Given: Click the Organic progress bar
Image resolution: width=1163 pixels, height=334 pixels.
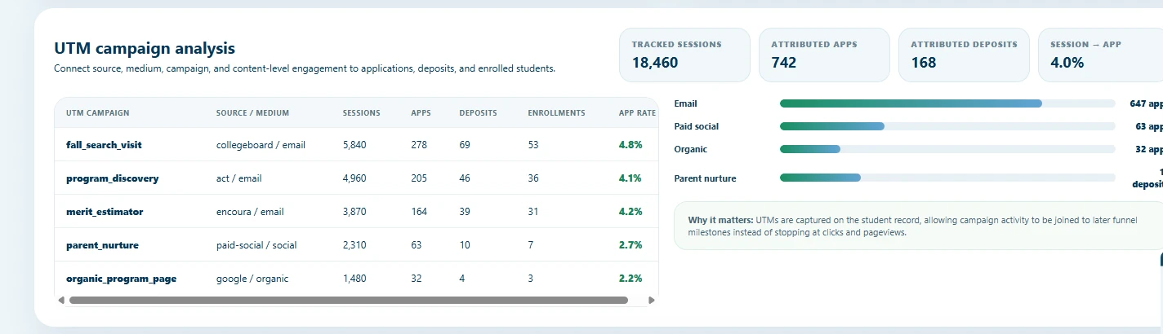Looking at the screenshot, I should [947, 149].
